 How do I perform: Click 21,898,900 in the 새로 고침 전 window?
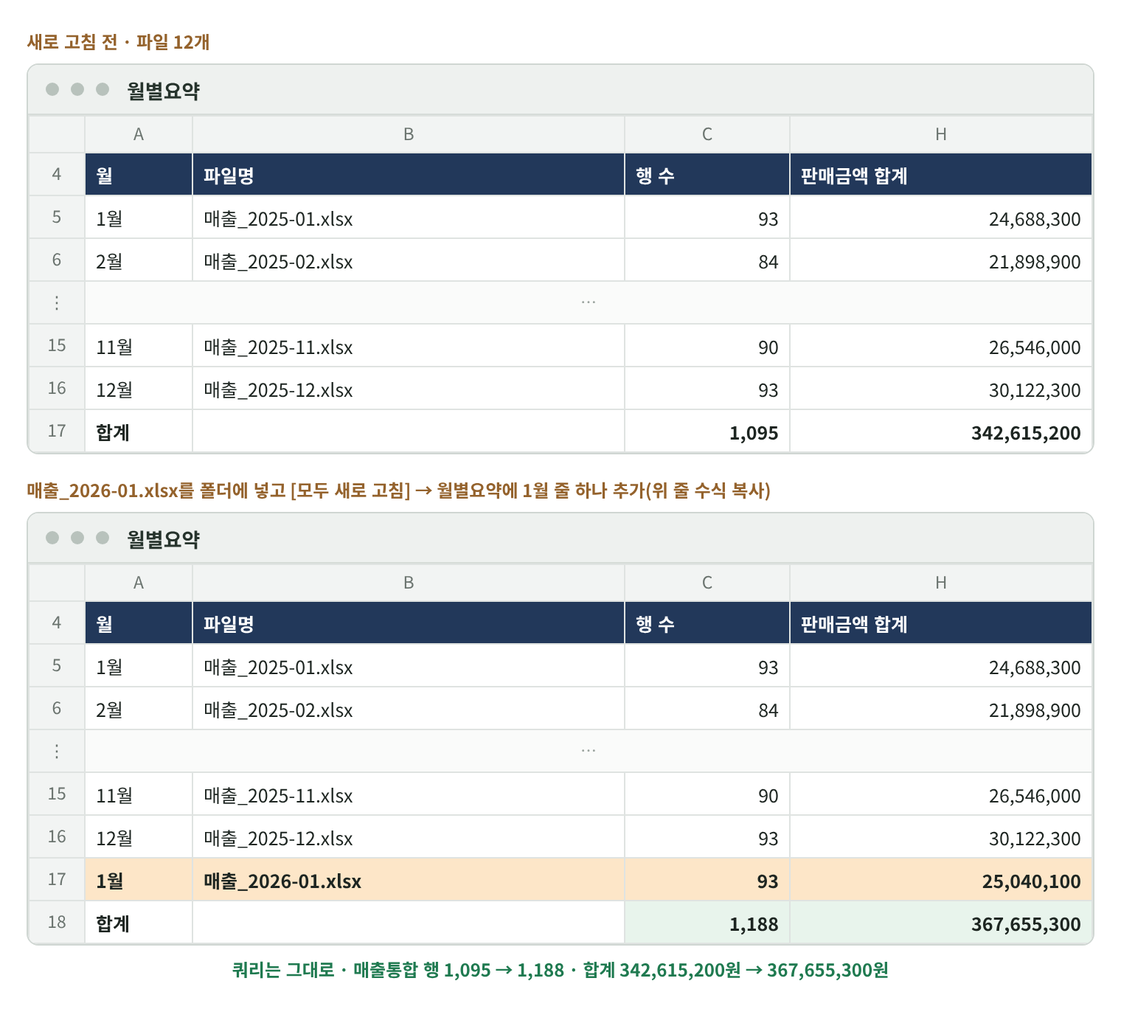tap(940, 261)
